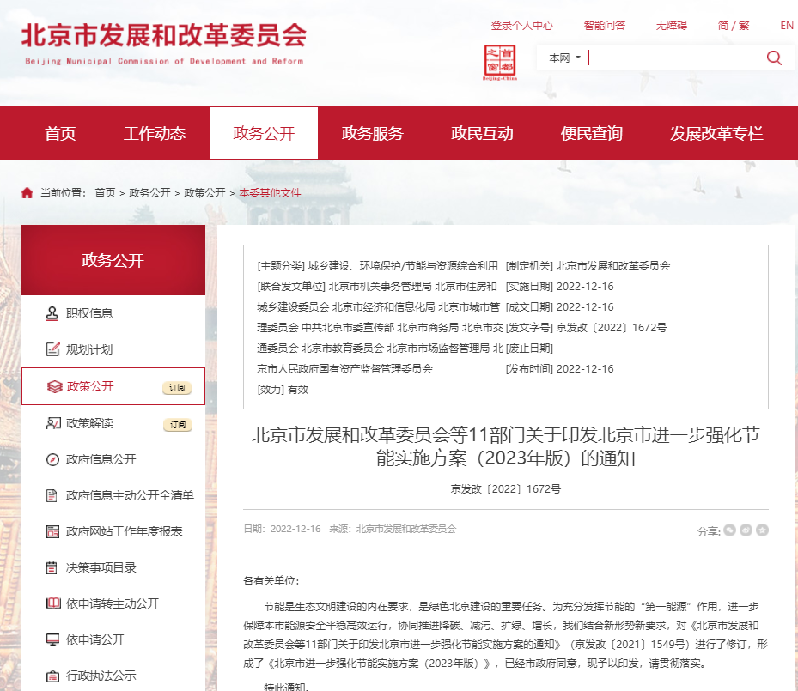The image size is (798, 691).
Task: Click the 订阅 button beside 政策公开
Action: click(x=177, y=387)
